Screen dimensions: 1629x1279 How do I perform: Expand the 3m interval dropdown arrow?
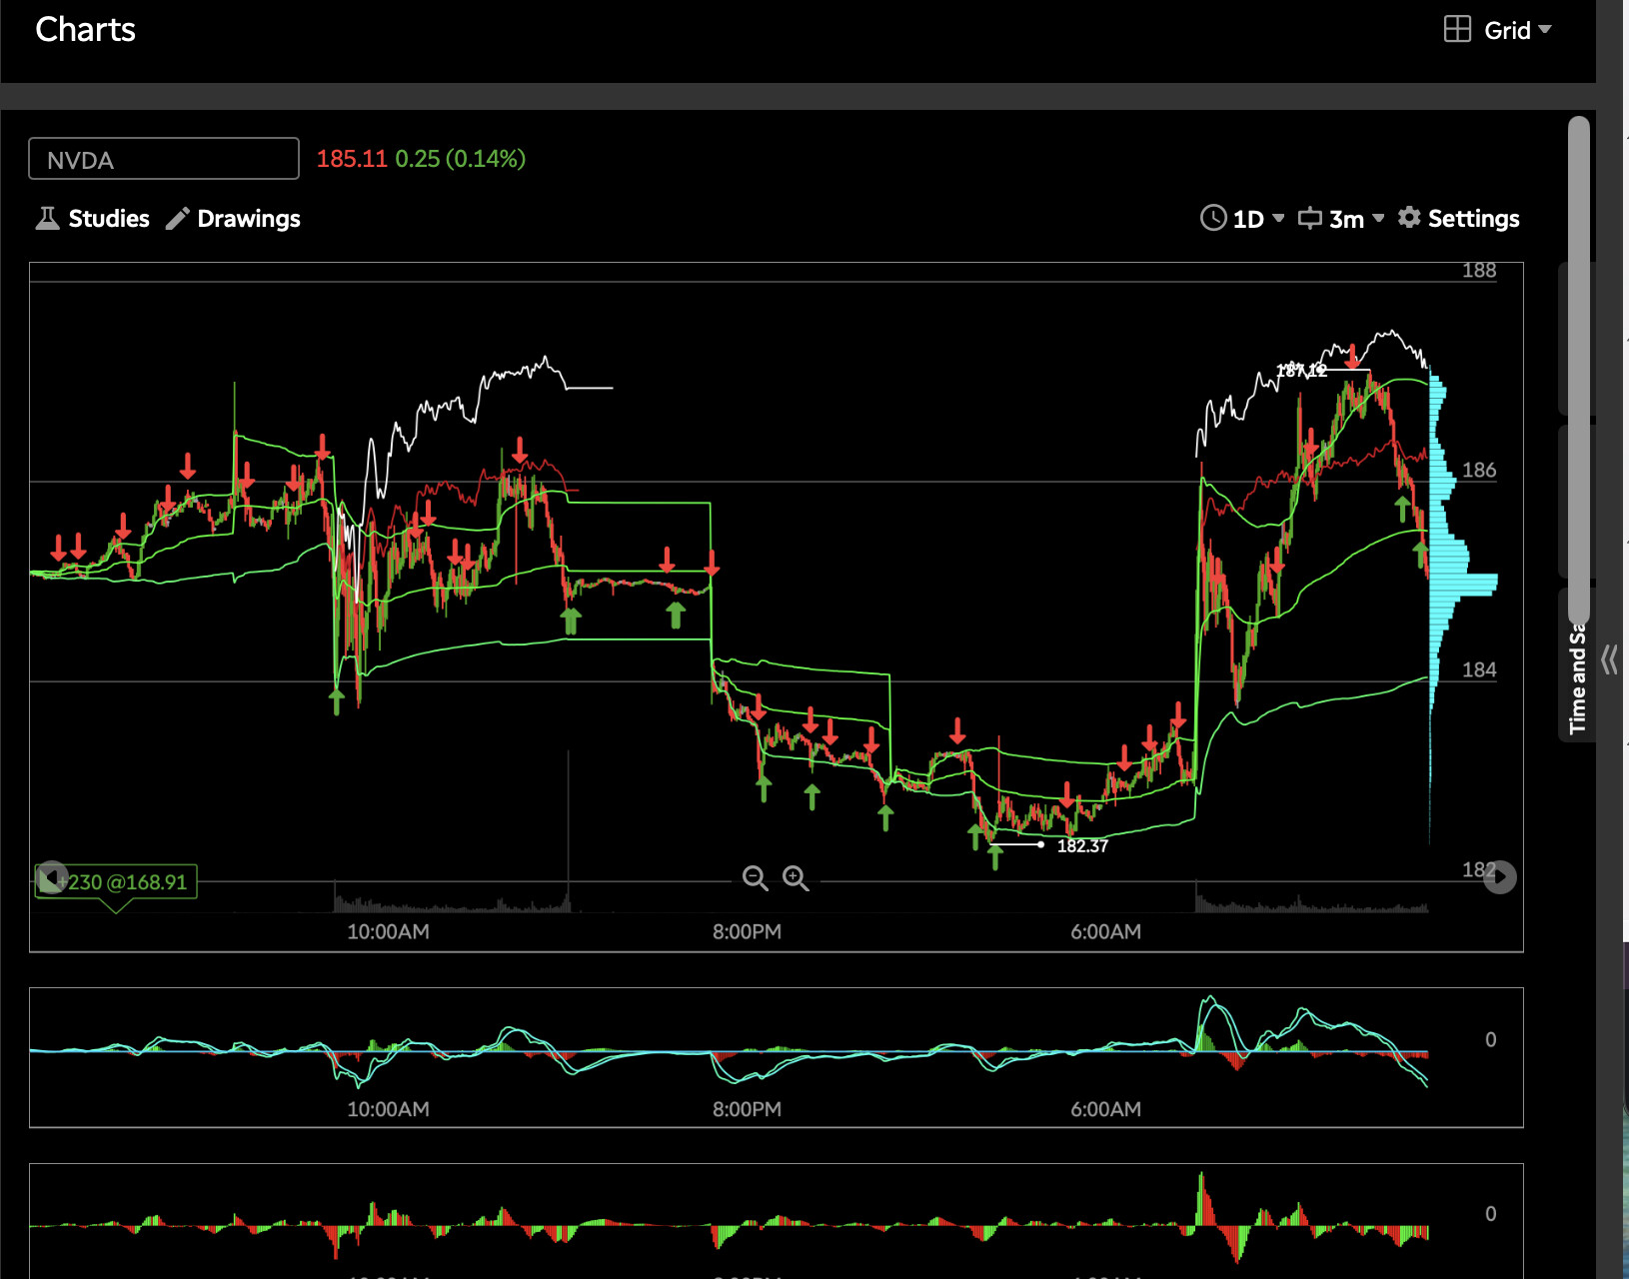[x=1379, y=218]
